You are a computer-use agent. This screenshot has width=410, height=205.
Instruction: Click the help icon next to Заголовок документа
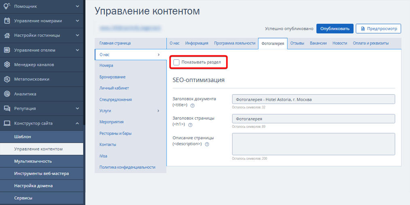[x=192, y=106]
